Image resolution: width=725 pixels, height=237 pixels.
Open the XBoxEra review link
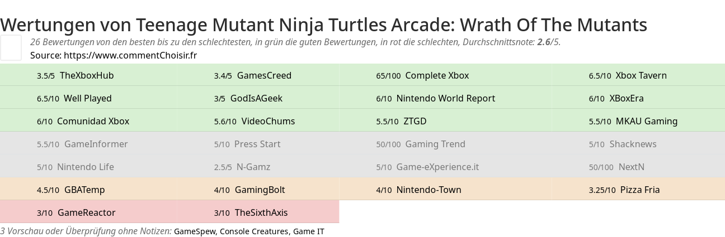click(626, 98)
